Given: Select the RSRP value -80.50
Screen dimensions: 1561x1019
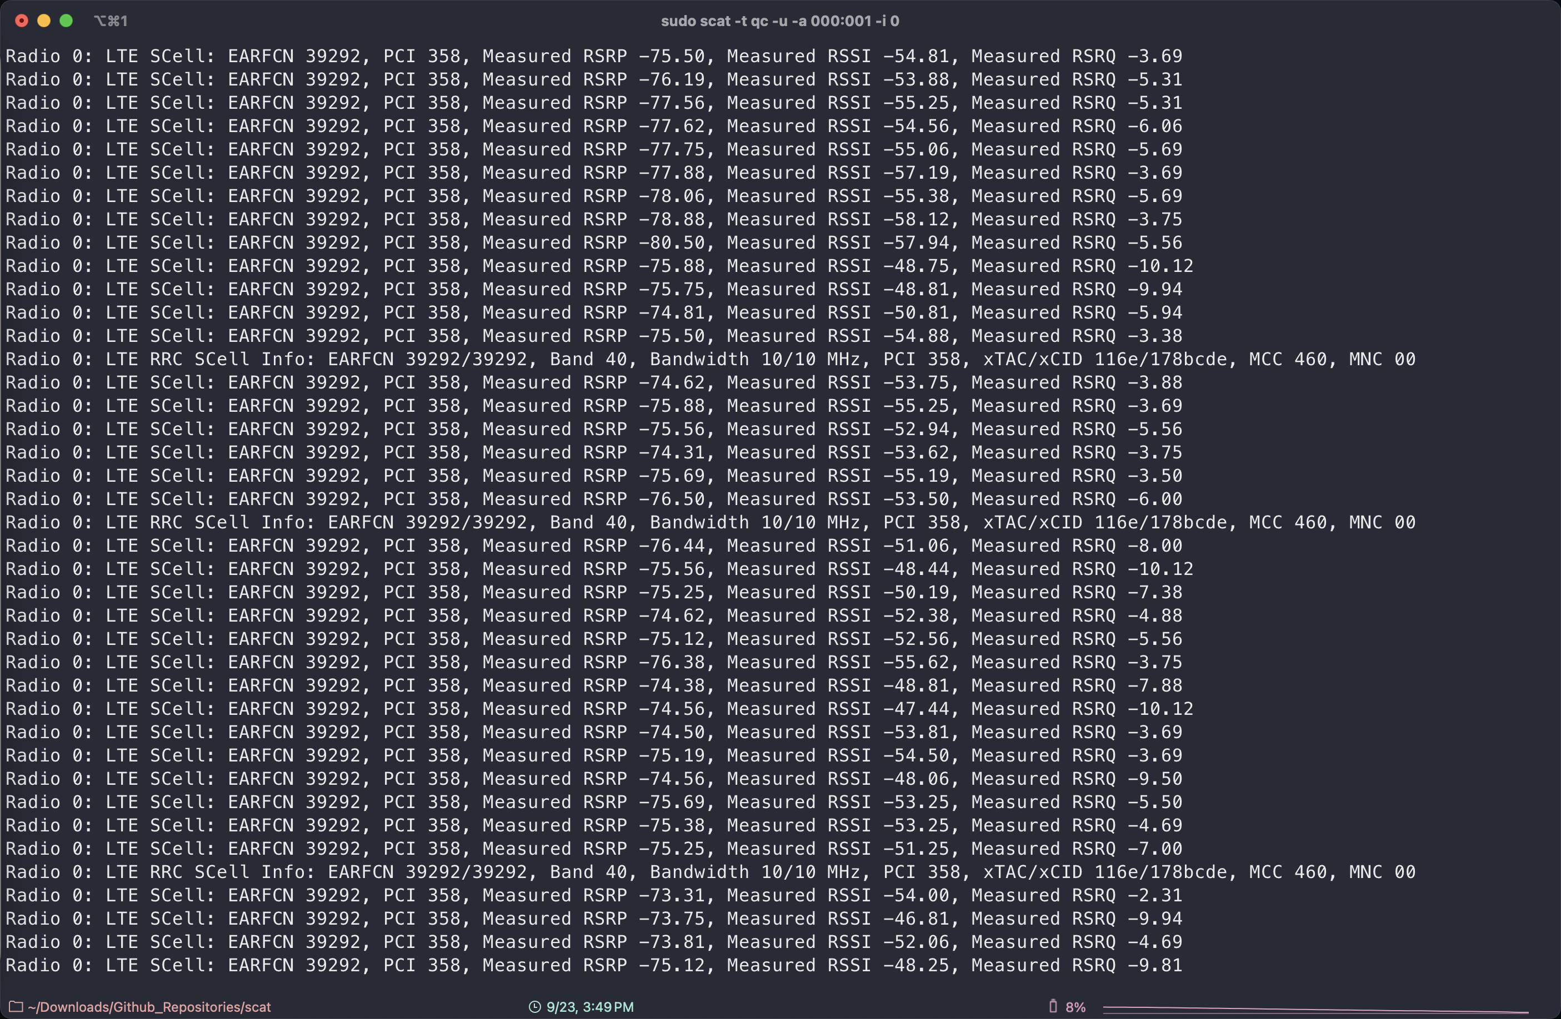Looking at the screenshot, I should click(x=672, y=243).
